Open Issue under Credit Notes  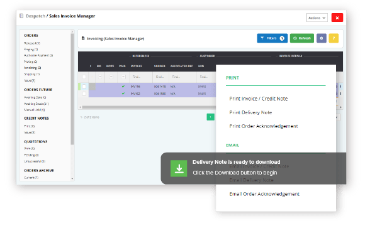pos(30,132)
